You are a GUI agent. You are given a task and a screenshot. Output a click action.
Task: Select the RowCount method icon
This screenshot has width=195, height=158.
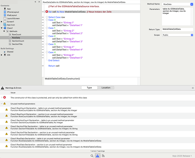[x=10, y=34]
